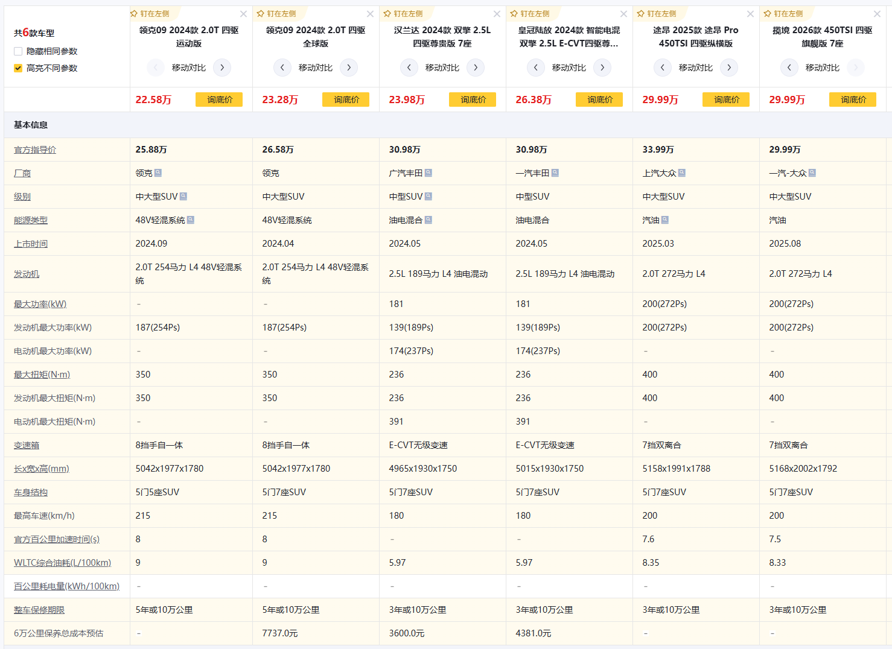Click the 最大功率(kW) link
Screen dimensions: 892x649
pos(40,304)
